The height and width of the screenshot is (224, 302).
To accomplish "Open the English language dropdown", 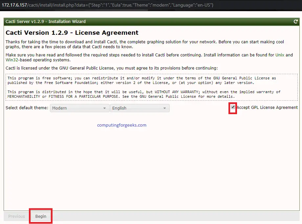I will coord(140,108).
